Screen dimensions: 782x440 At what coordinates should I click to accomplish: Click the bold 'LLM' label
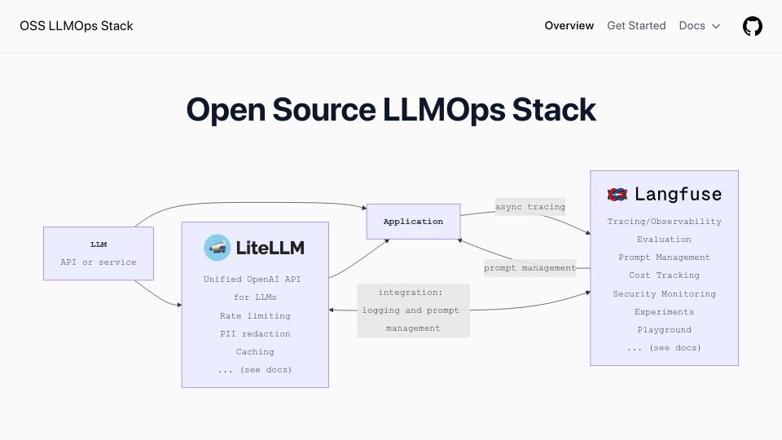coord(99,244)
